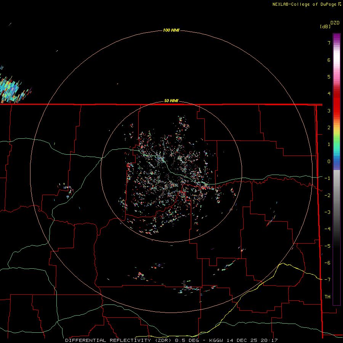Click the TH threshold label on legend

click(327, 297)
